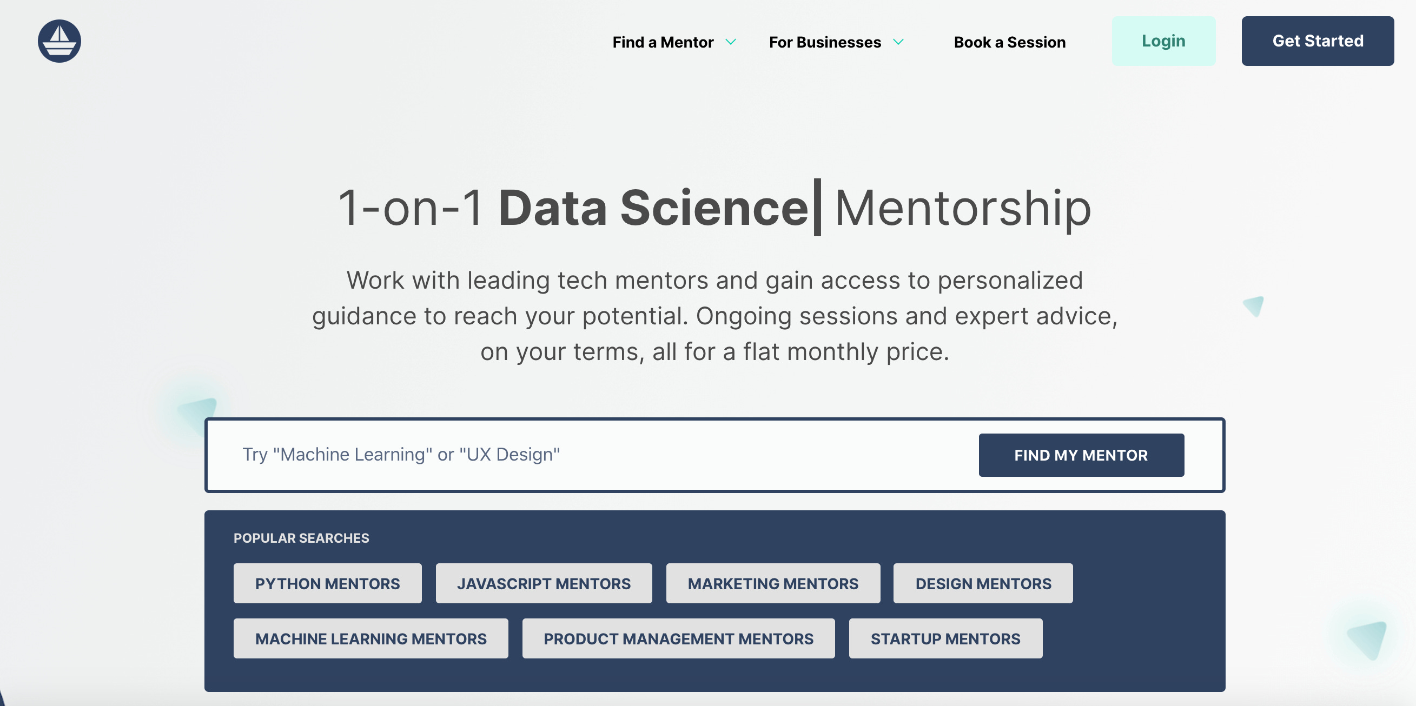Viewport: 1416px width, 706px height.
Task: Select Startup Mentors popular search
Action: pyautogui.click(x=945, y=638)
